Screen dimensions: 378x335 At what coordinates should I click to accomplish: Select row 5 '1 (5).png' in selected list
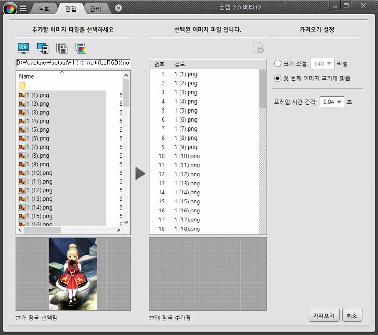point(205,111)
